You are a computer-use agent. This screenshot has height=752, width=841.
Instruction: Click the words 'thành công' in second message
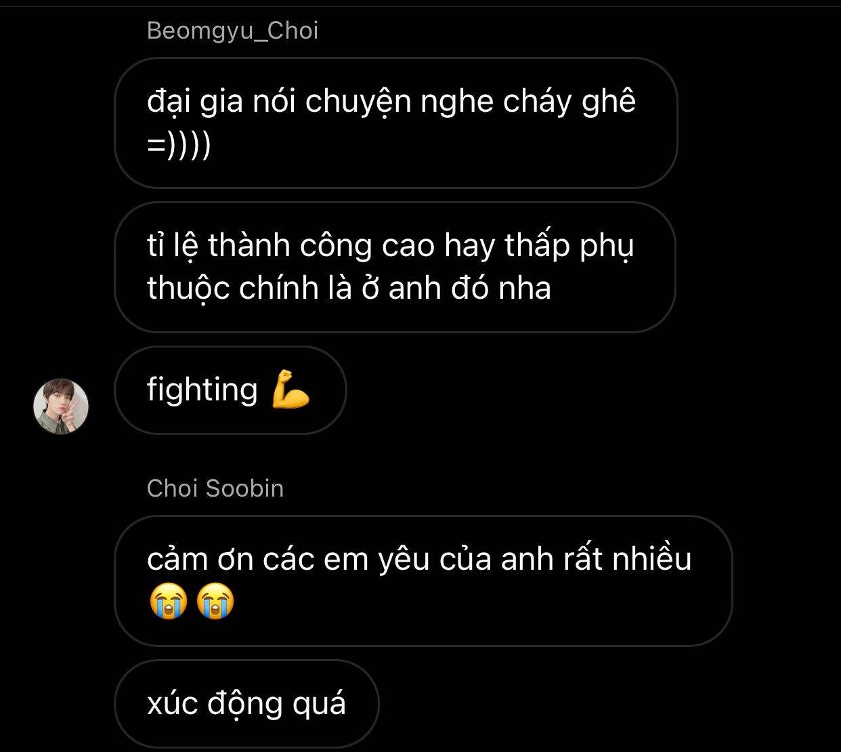(290, 245)
